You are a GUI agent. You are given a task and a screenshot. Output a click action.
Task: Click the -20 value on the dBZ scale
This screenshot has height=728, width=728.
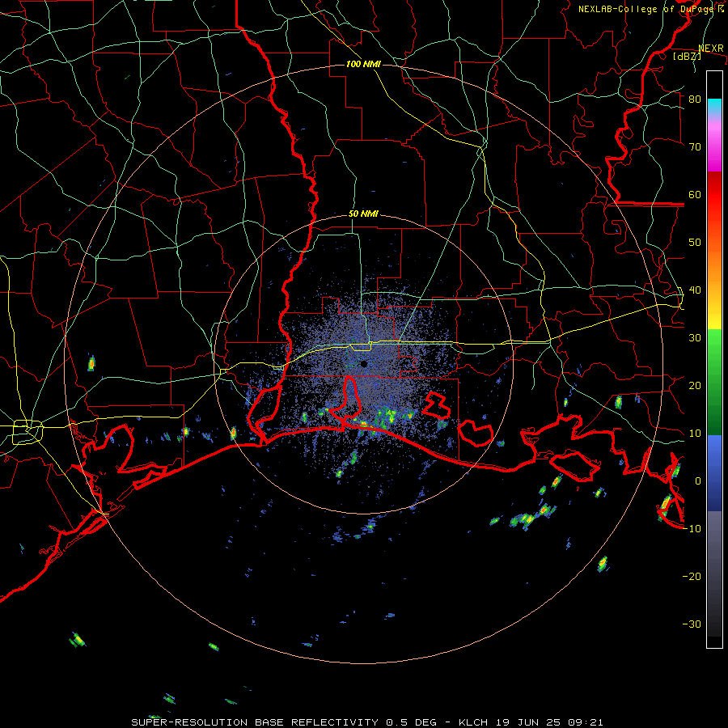point(692,577)
